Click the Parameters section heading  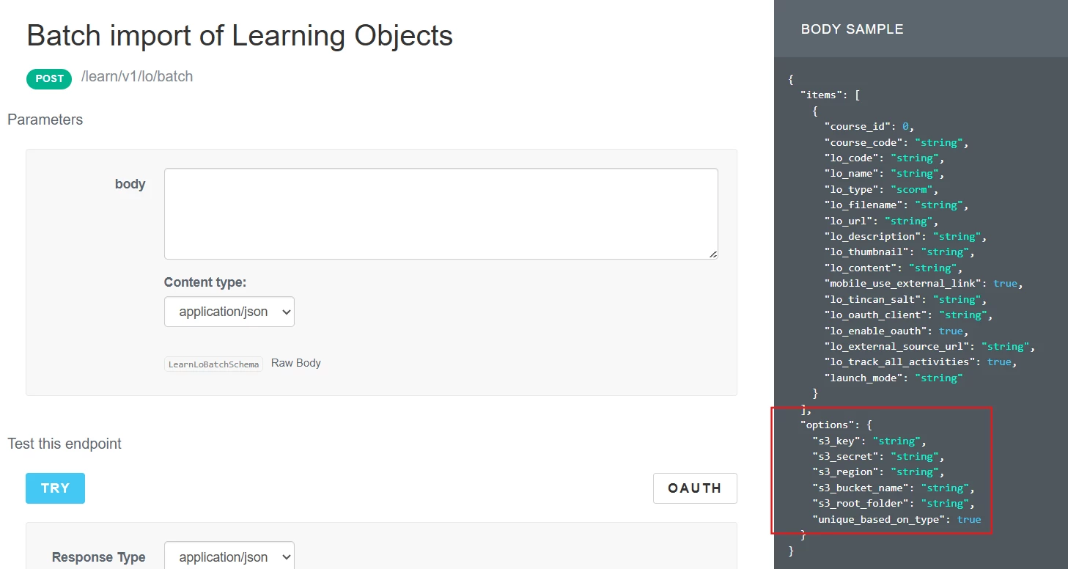point(45,120)
